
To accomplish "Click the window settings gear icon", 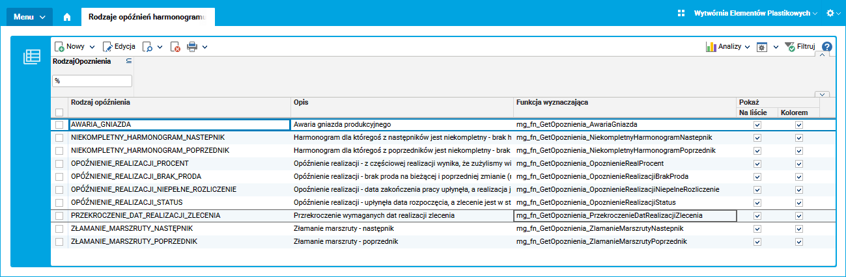I will pos(761,47).
